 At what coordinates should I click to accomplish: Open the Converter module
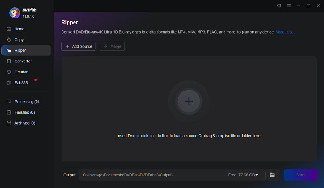(x=23, y=61)
